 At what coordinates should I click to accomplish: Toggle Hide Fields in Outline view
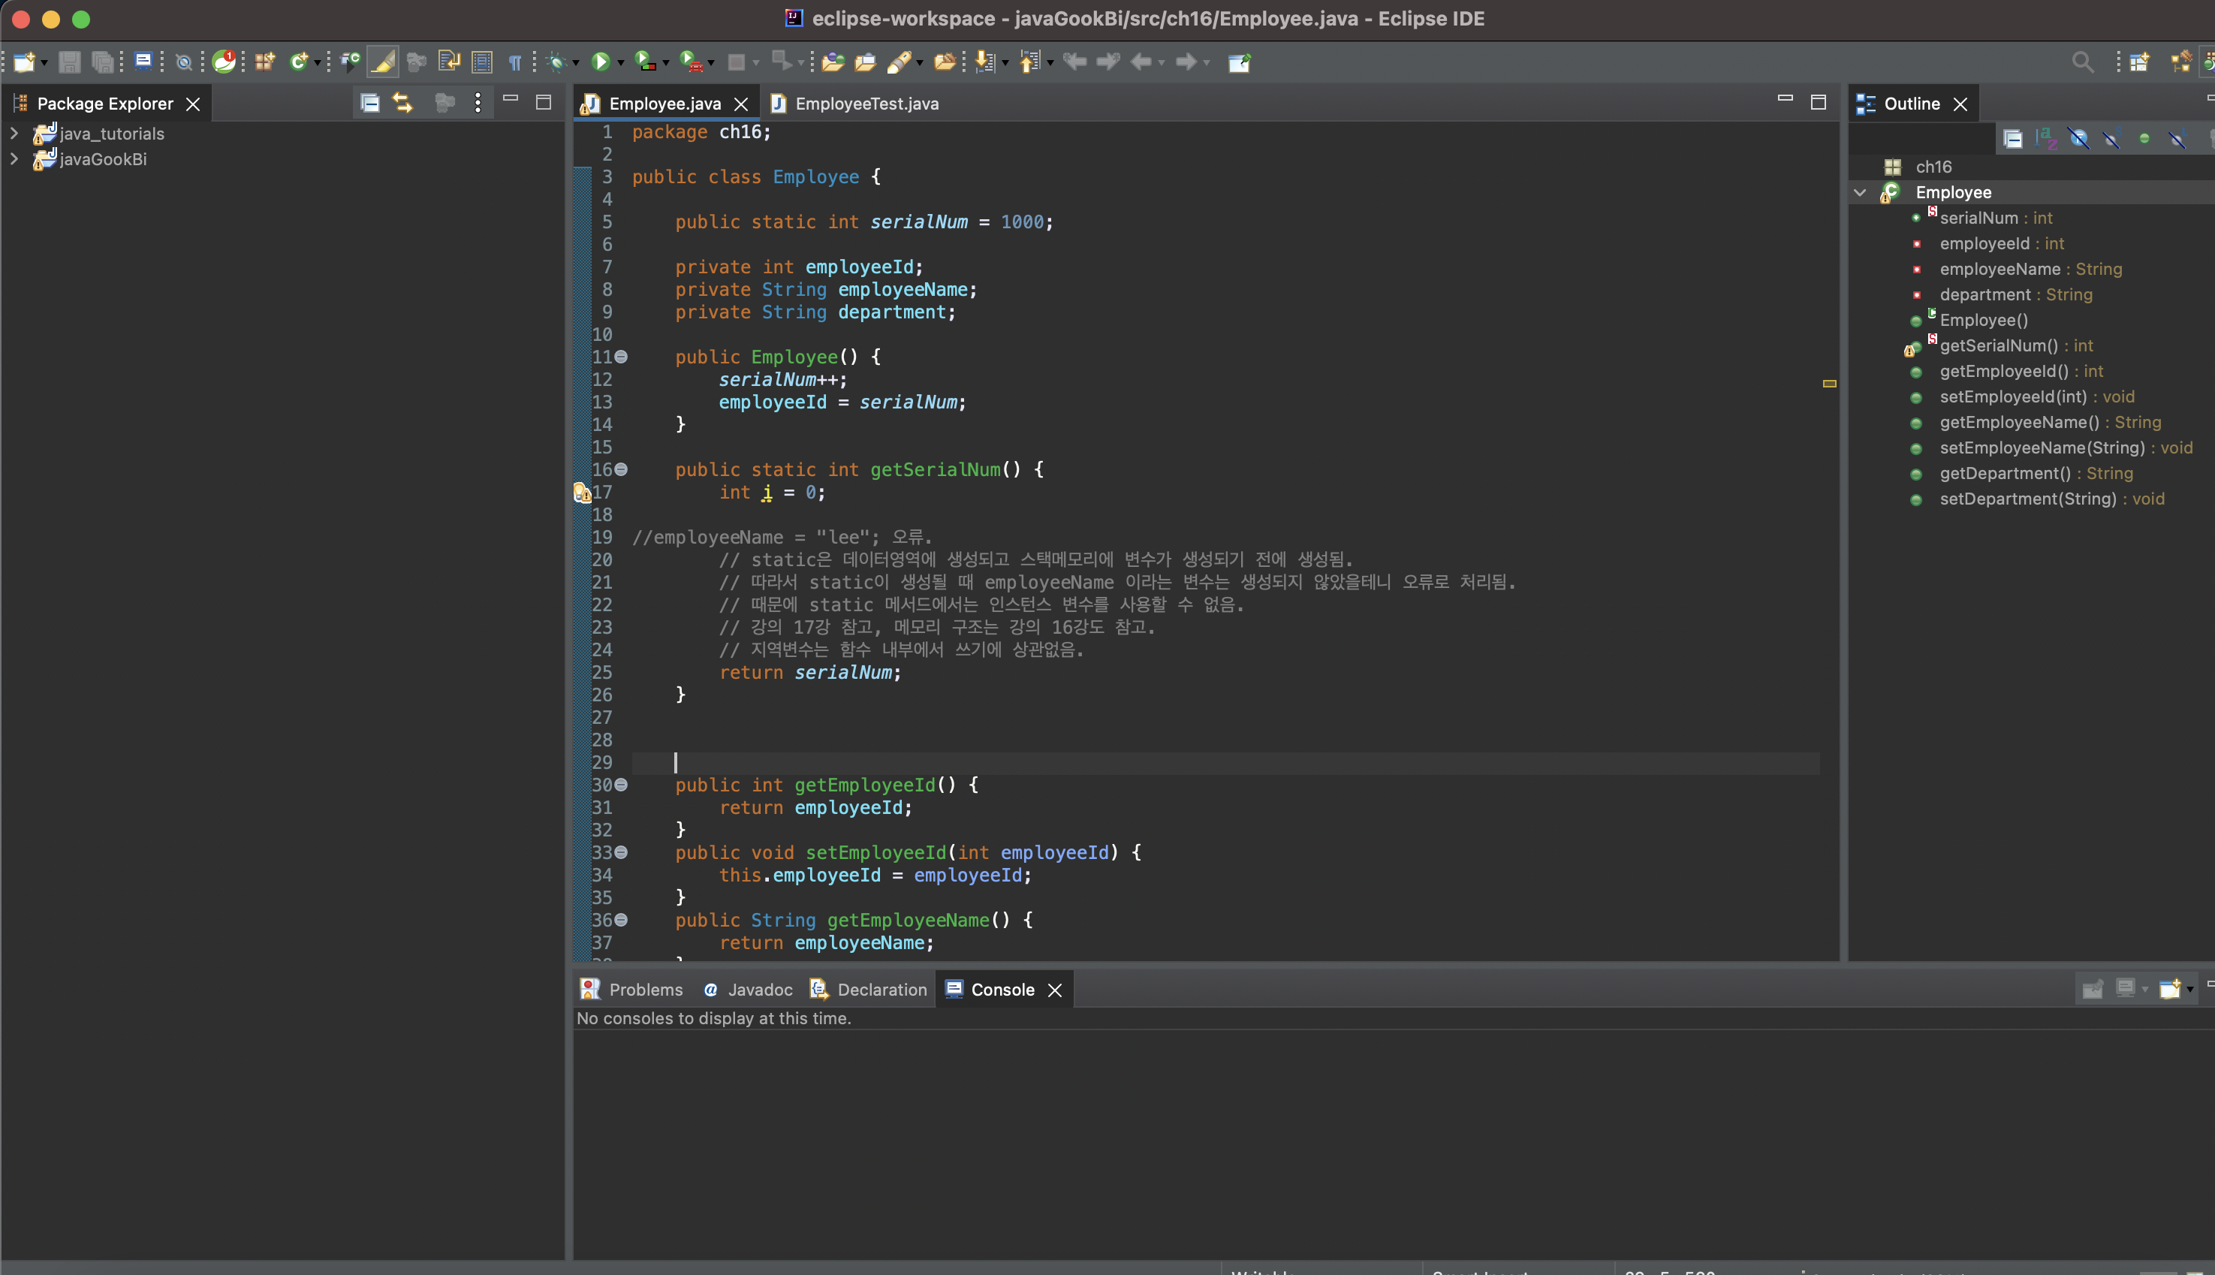point(2078,138)
